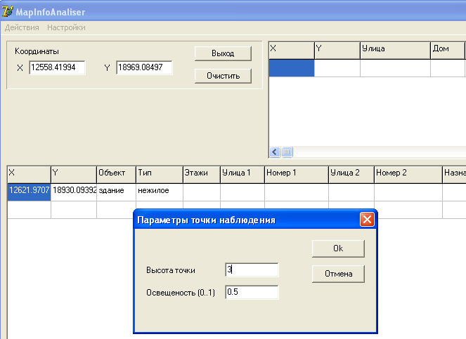This screenshot has height=339, width=466.
Task: Select the Y column header in upper table
Action: click(x=337, y=51)
